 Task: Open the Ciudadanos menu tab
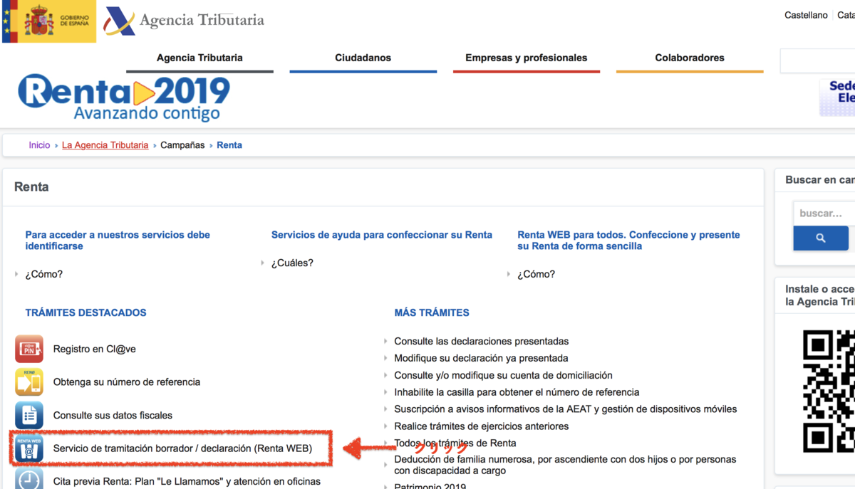363,58
